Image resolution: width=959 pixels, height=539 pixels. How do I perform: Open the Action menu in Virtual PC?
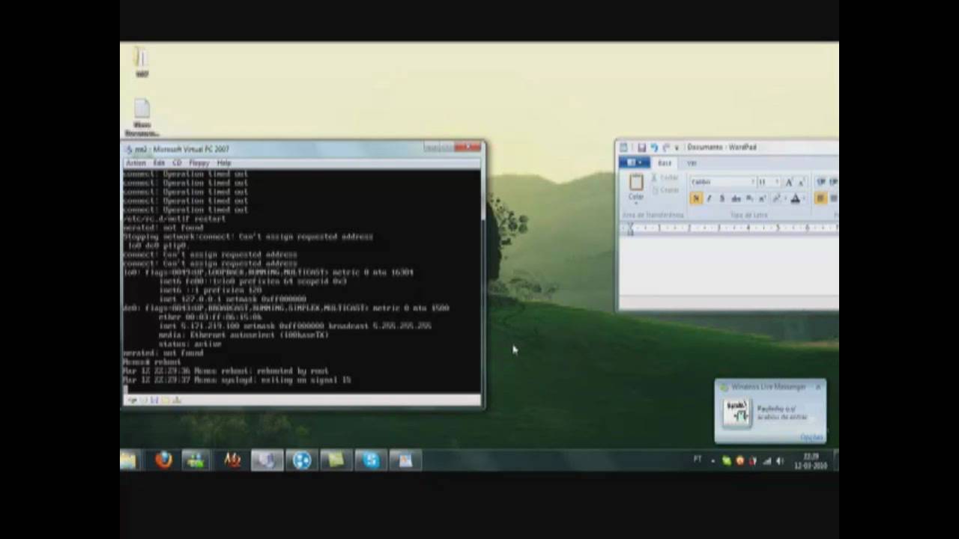(136, 162)
